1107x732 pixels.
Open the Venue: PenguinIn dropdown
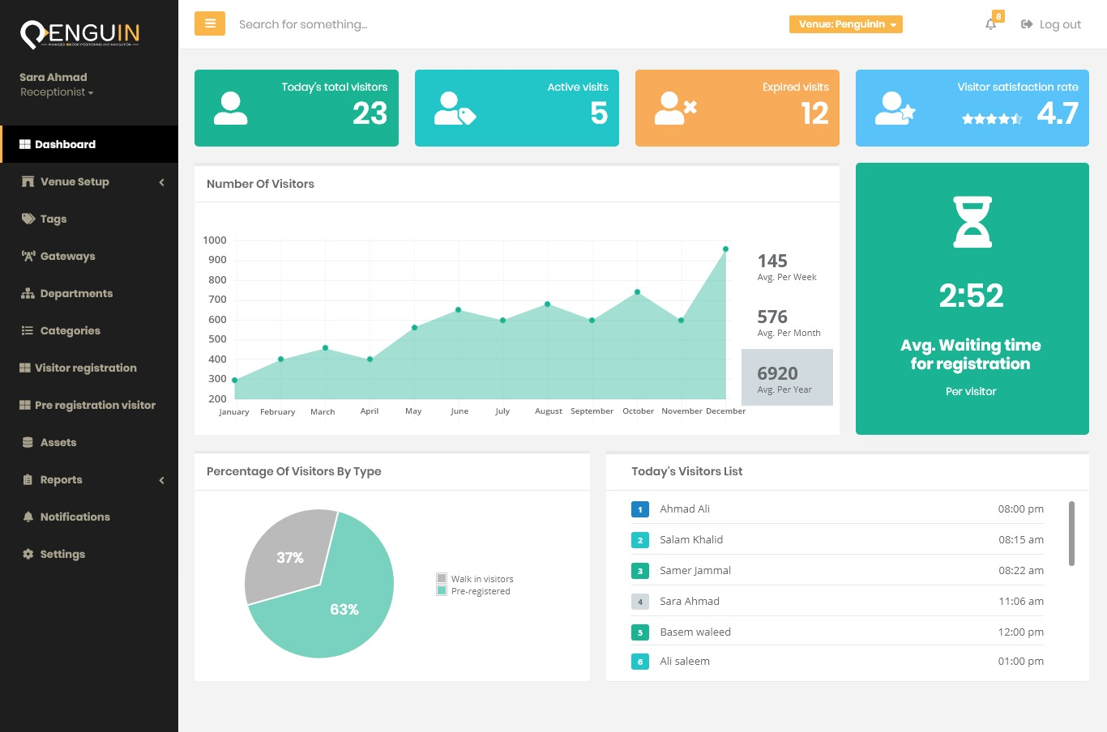coord(845,24)
